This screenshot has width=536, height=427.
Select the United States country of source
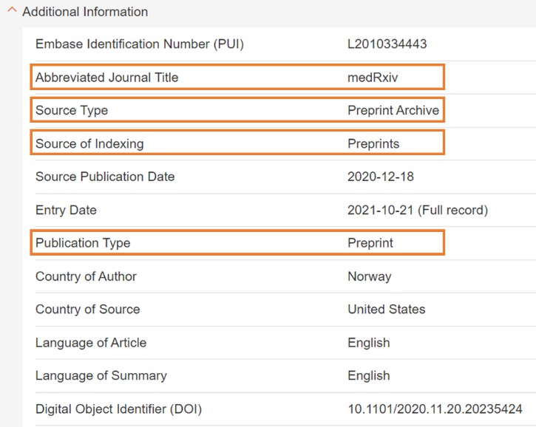[x=386, y=310]
